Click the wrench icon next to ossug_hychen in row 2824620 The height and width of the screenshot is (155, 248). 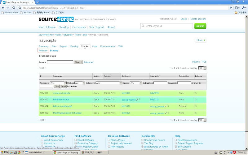pyautogui.click(x=137, y=100)
